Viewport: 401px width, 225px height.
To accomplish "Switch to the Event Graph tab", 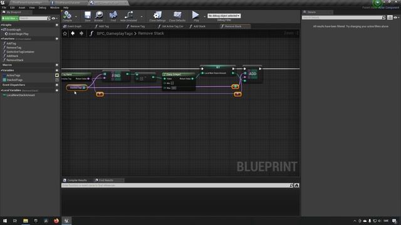I will coord(74,26).
